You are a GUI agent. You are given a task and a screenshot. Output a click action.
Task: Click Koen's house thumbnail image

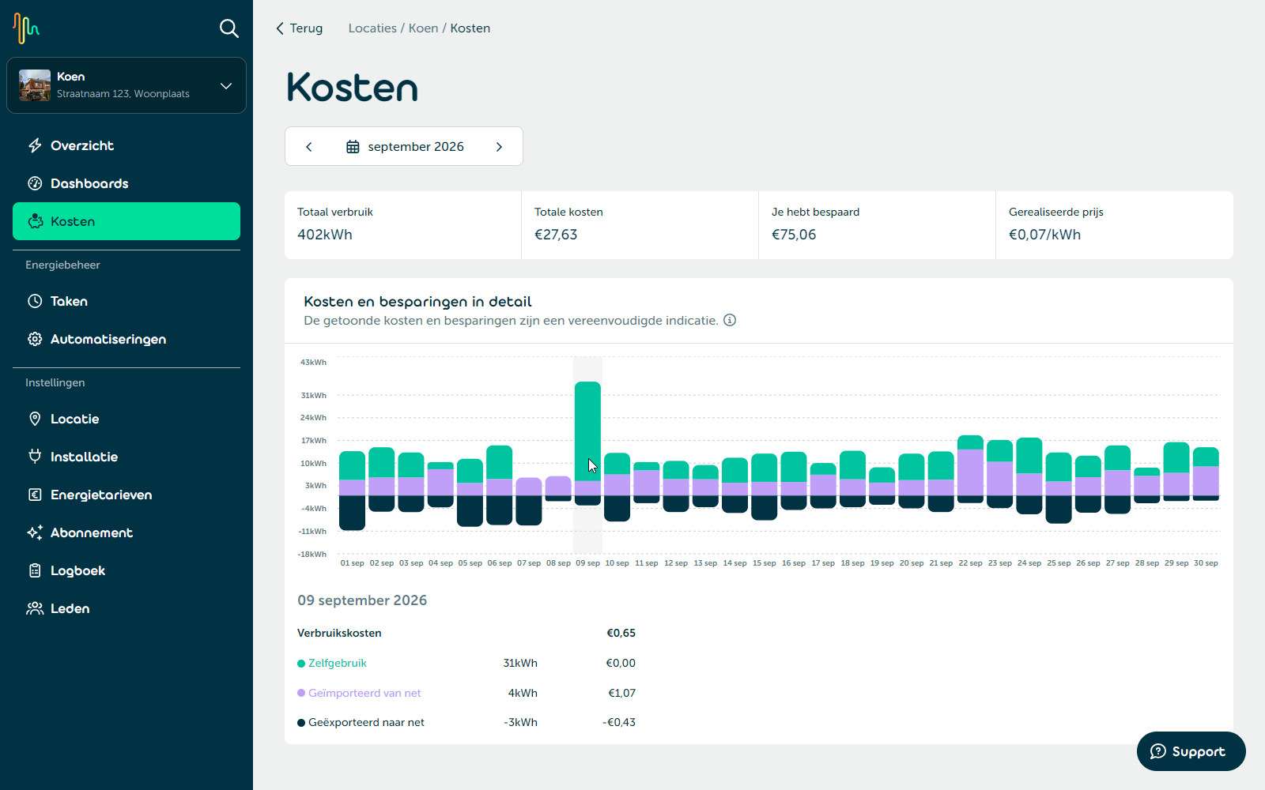35,85
